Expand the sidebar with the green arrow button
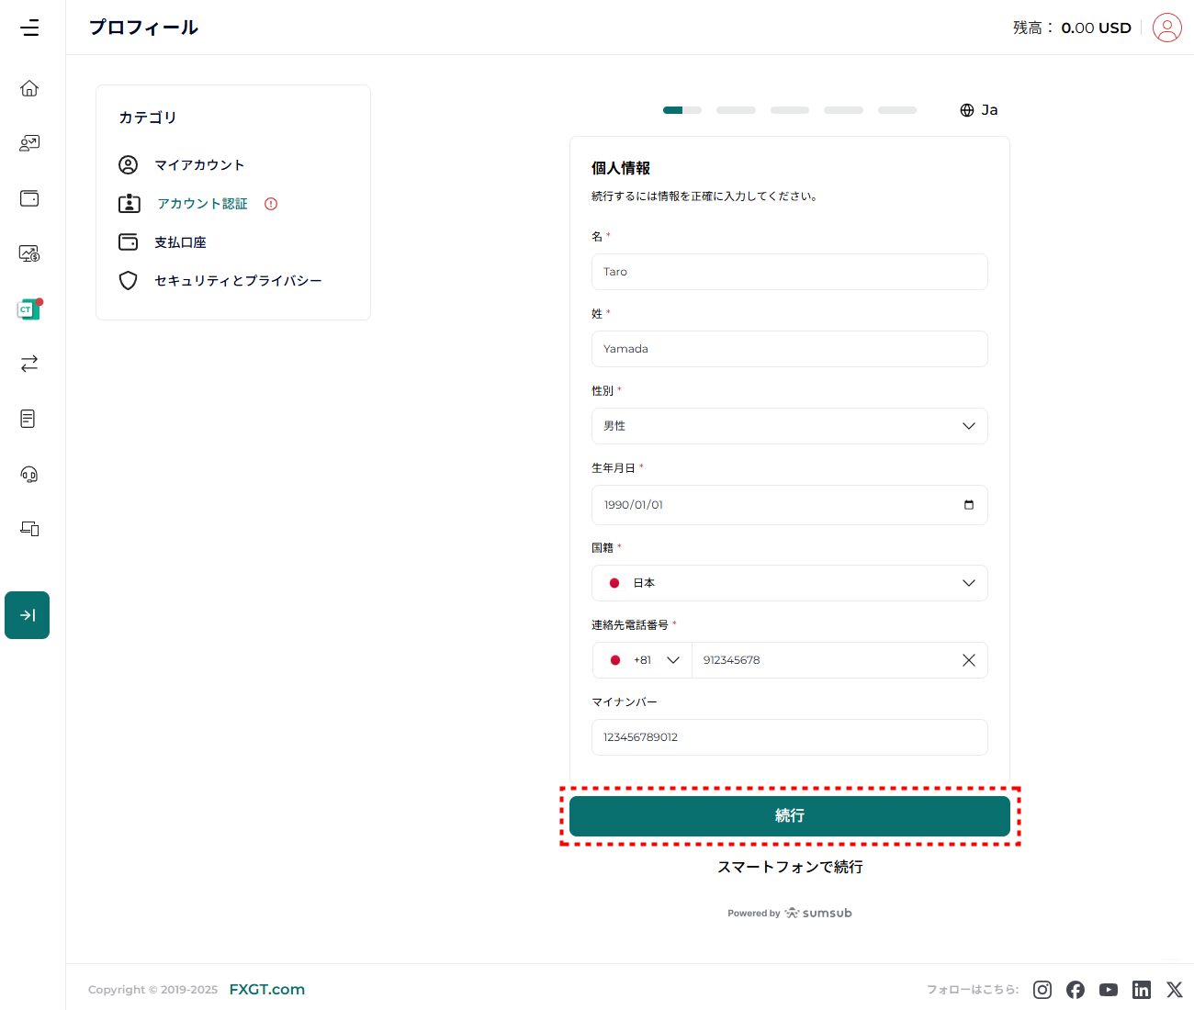Image resolution: width=1194 pixels, height=1010 pixels. pos(28,615)
